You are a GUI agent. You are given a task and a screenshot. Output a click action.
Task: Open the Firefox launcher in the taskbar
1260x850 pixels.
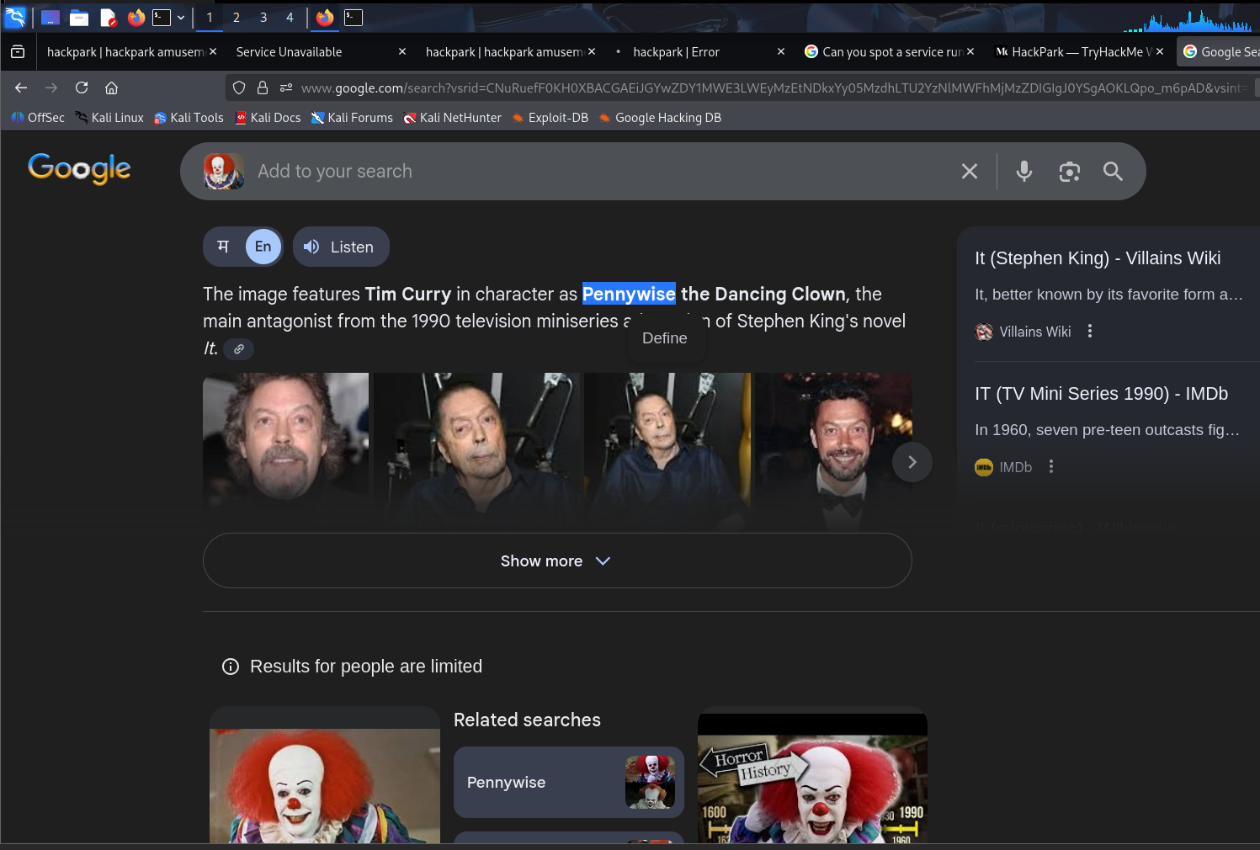136,17
